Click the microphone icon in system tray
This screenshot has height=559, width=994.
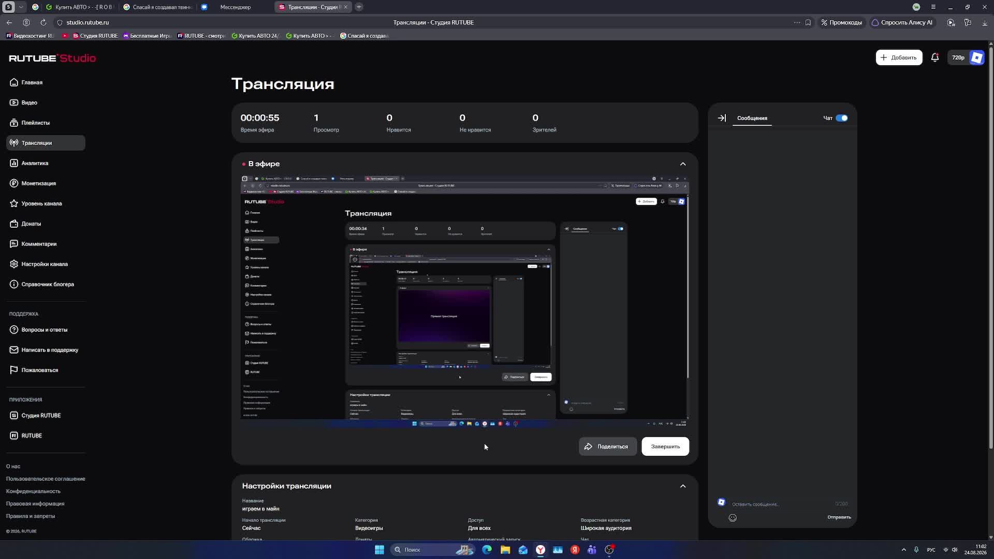(x=916, y=550)
